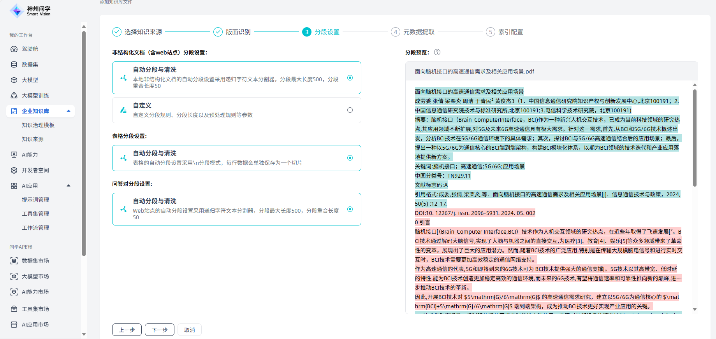Click the preview panel scroll up arrow

point(695,85)
